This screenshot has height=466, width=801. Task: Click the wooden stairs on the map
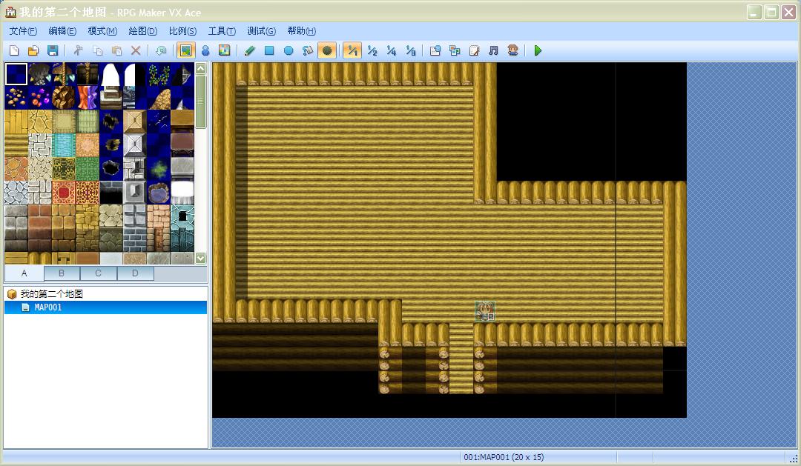461,359
